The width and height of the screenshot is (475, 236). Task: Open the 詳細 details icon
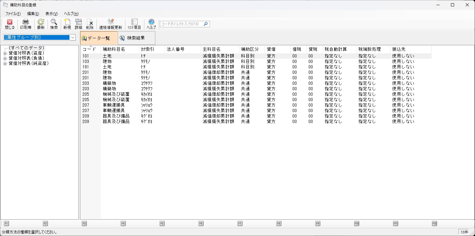[x=78, y=24]
